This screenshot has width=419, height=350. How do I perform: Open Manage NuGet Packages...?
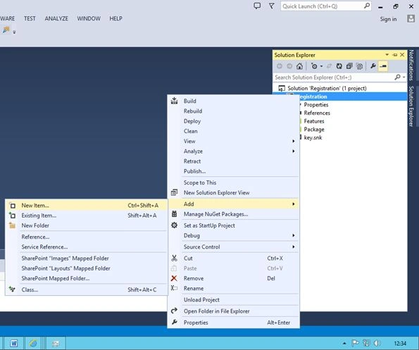tap(233, 214)
